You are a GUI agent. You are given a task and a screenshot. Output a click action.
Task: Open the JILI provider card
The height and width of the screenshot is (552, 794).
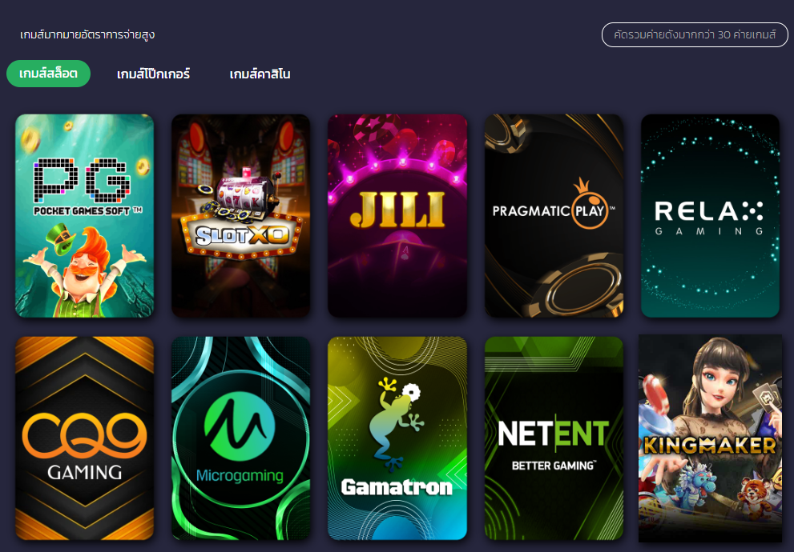pyautogui.click(x=397, y=216)
